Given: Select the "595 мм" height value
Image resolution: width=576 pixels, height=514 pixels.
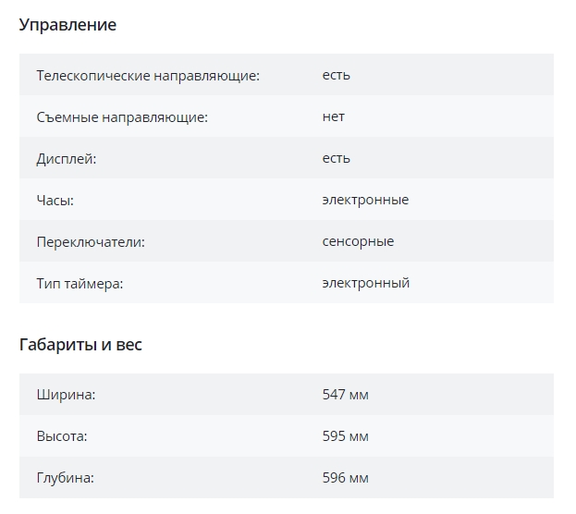Looking at the screenshot, I should click(x=345, y=436).
